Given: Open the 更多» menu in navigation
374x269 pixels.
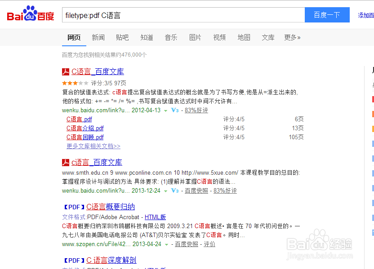Looking at the screenshot, I should tap(292, 37).
